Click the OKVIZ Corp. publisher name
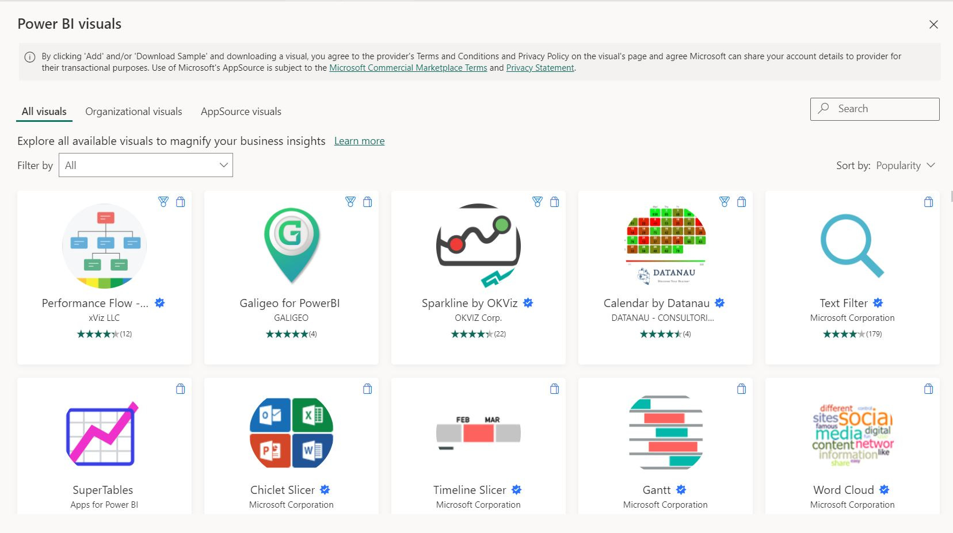953x533 pixels. point(478,318)
